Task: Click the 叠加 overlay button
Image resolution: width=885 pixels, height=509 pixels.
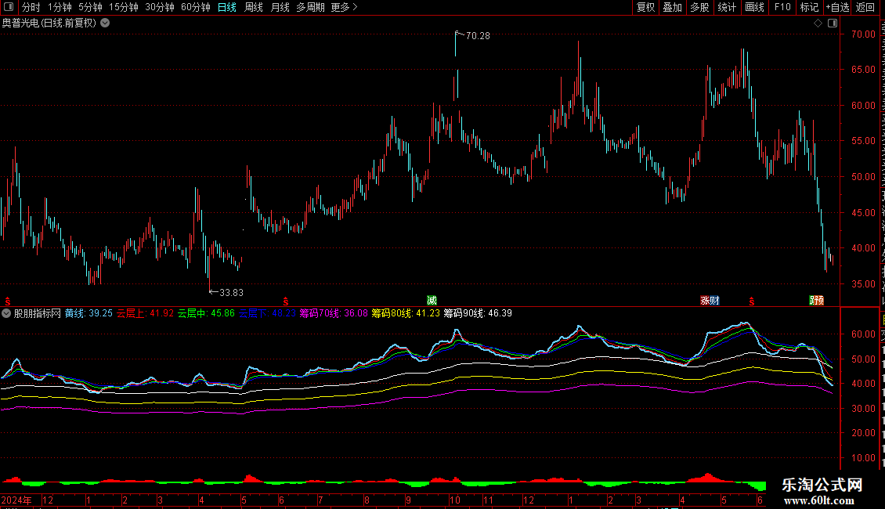Action: click(x=673, y=7)
